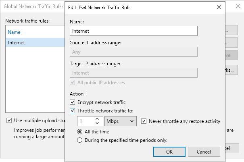Increase throttle value with up arrow
This screenshot has width=244, height=162.
pos(97,119)
